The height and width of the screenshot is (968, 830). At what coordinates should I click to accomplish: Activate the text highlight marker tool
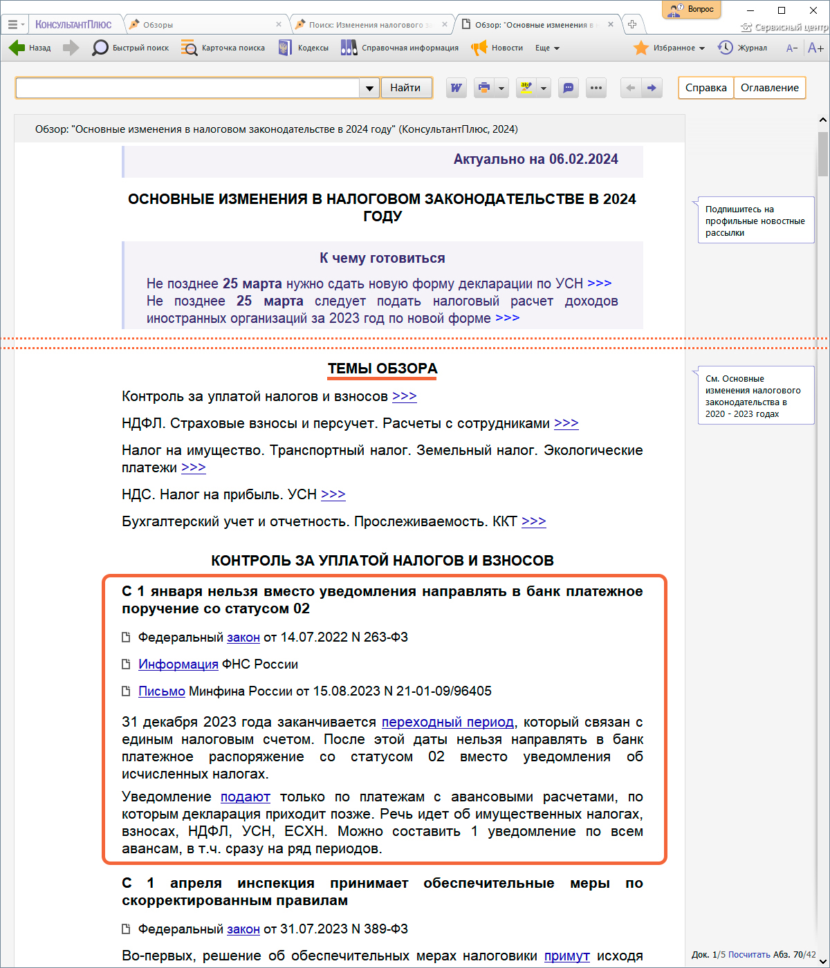[526, 88]
